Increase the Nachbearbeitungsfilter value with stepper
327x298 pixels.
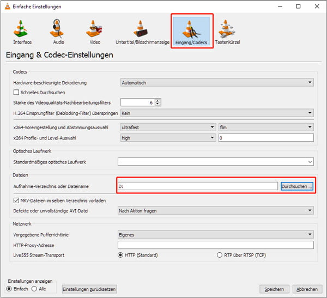pos(158,100)
